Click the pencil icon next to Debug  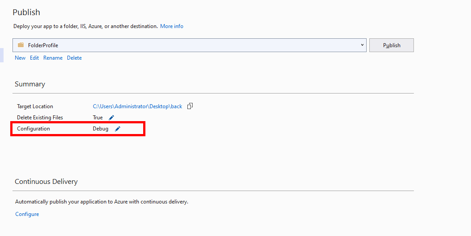click(118, 129)
